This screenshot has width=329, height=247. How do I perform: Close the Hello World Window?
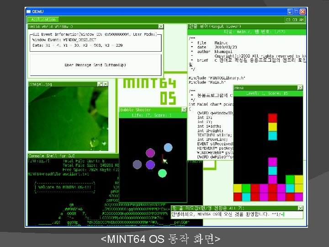click(161, 27)
